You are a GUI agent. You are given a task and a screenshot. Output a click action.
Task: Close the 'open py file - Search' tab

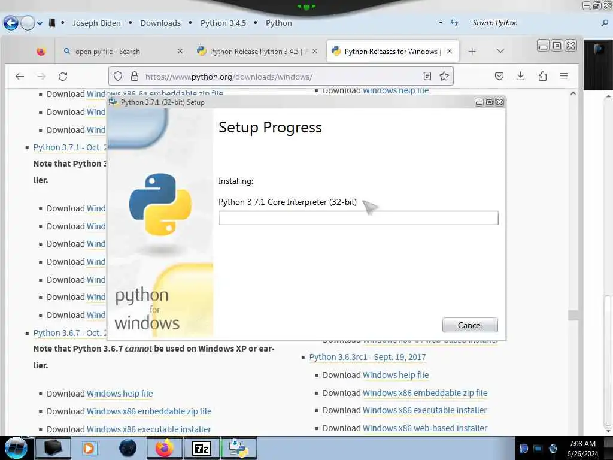pyautogui.click(x=180, y=52)
